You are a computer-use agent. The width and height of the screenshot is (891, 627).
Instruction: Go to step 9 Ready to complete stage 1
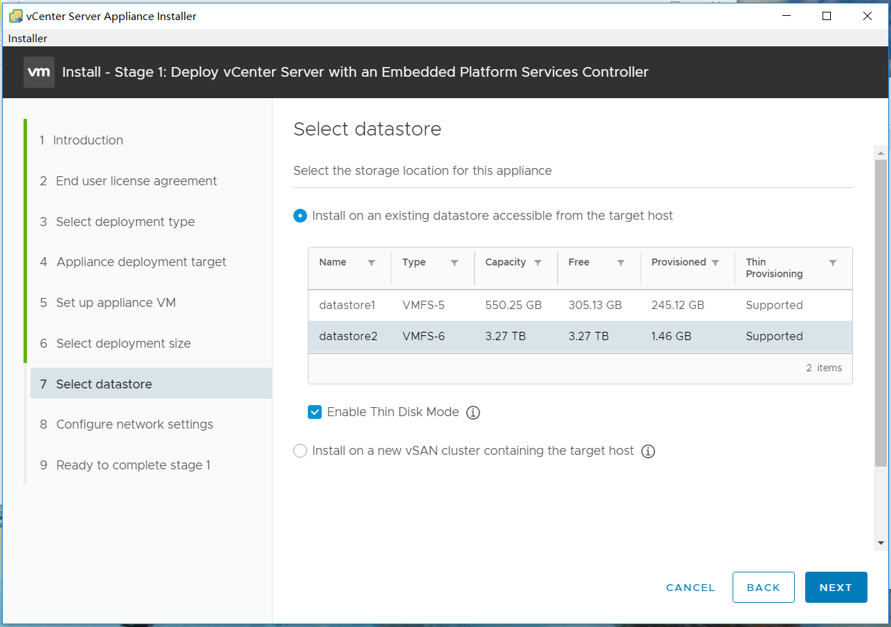pyautogui.click(x=125, y=465)
